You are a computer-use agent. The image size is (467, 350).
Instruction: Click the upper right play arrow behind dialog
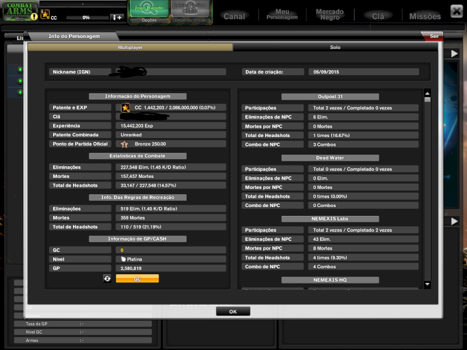pyautogui.click(x=455, y=54)
